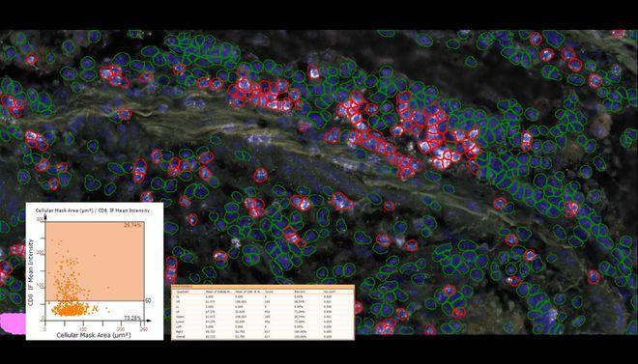Click the CD8 IF Mean Intensity y-axis label
638x364 pixels.
[x=31, y=272]
